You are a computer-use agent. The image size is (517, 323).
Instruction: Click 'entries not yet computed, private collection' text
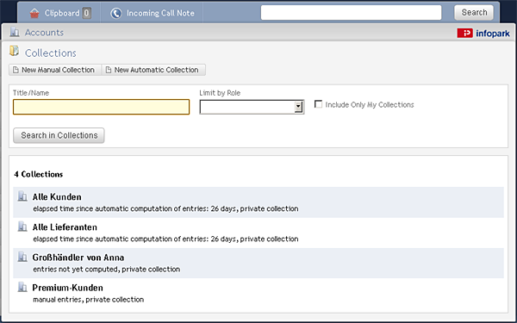pyautogui.click(x=107, y=270)
